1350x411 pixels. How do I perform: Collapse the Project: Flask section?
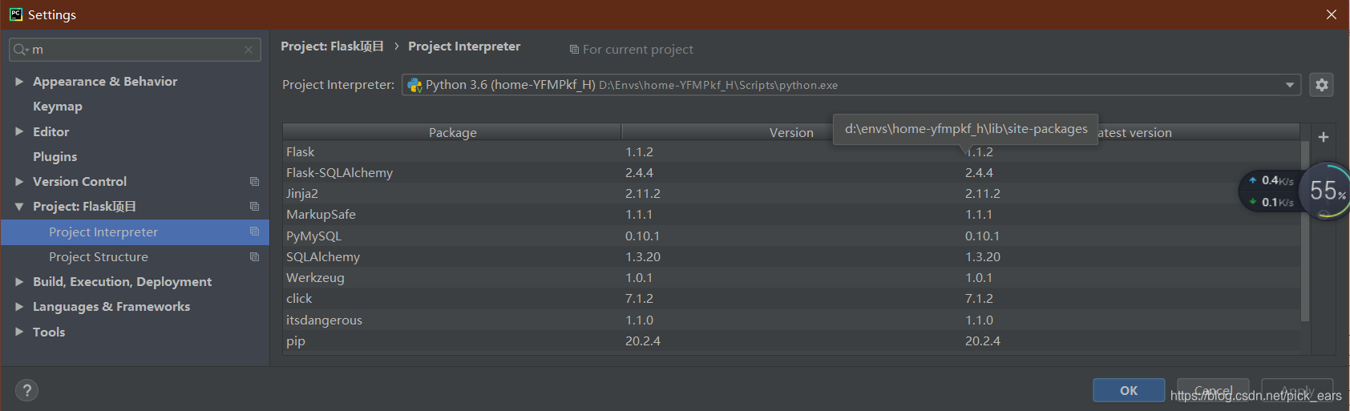pos(19,207)
